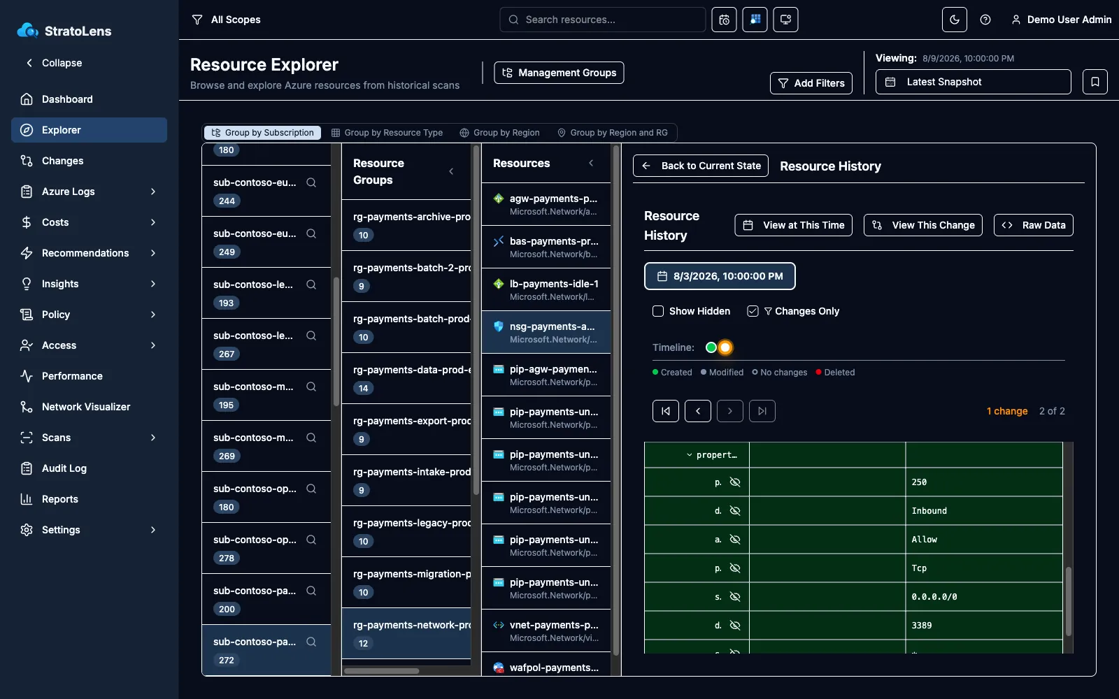Viewport: 1119px width, 699px height.
Task: Open the monitor display icon in top bar
Action: [785, 20]
